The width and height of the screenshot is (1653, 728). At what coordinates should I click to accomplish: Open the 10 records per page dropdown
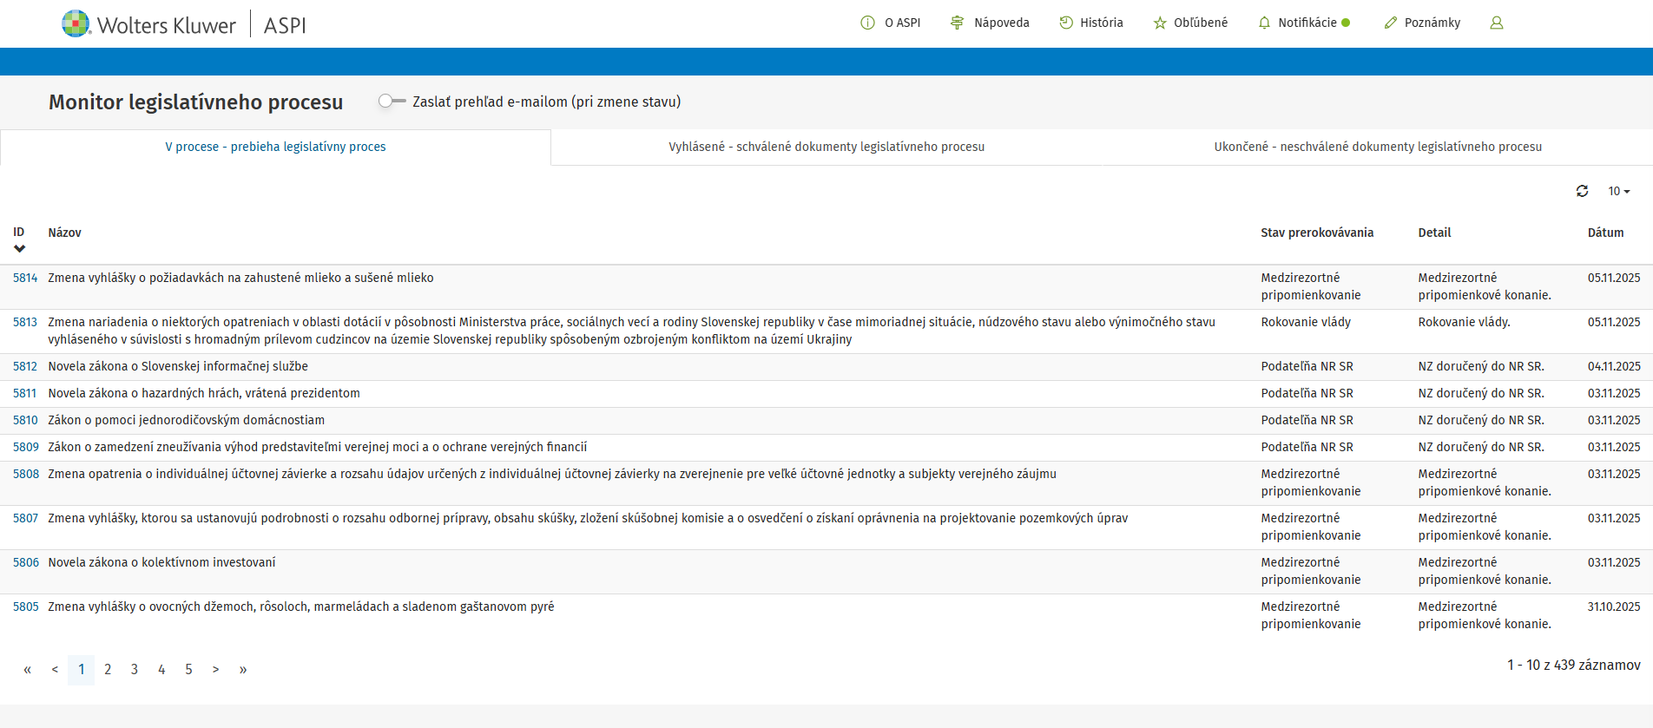[1618, 191]
